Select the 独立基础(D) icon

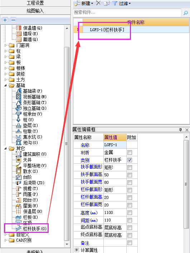pyautogui.click(x=19, y=108)
